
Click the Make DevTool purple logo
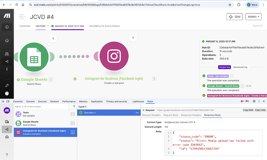click(x=7, y=111)
